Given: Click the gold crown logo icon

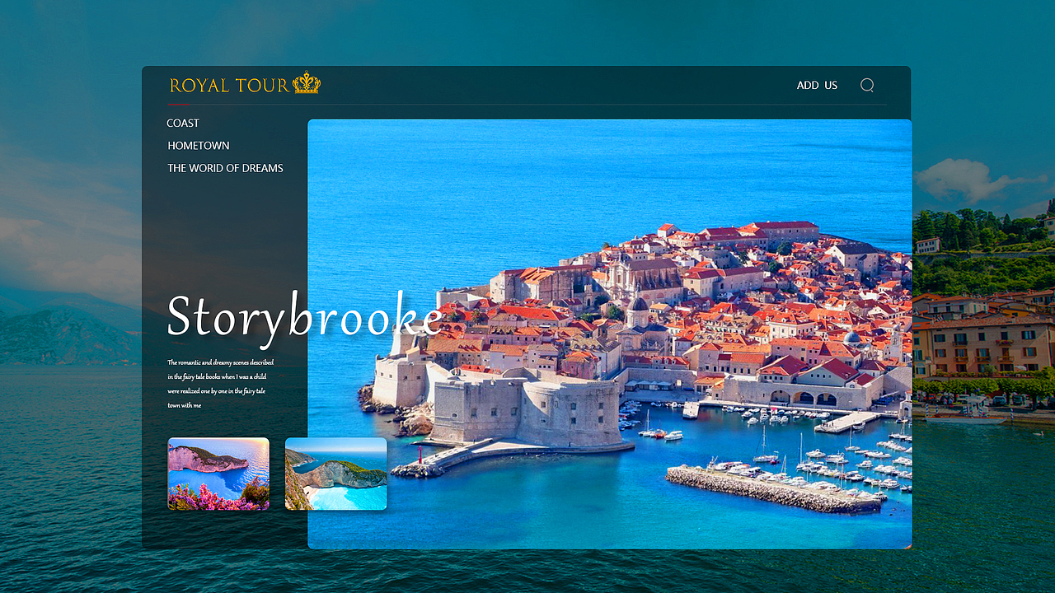Looking at the screenshot, I should [x=307, y=83].
